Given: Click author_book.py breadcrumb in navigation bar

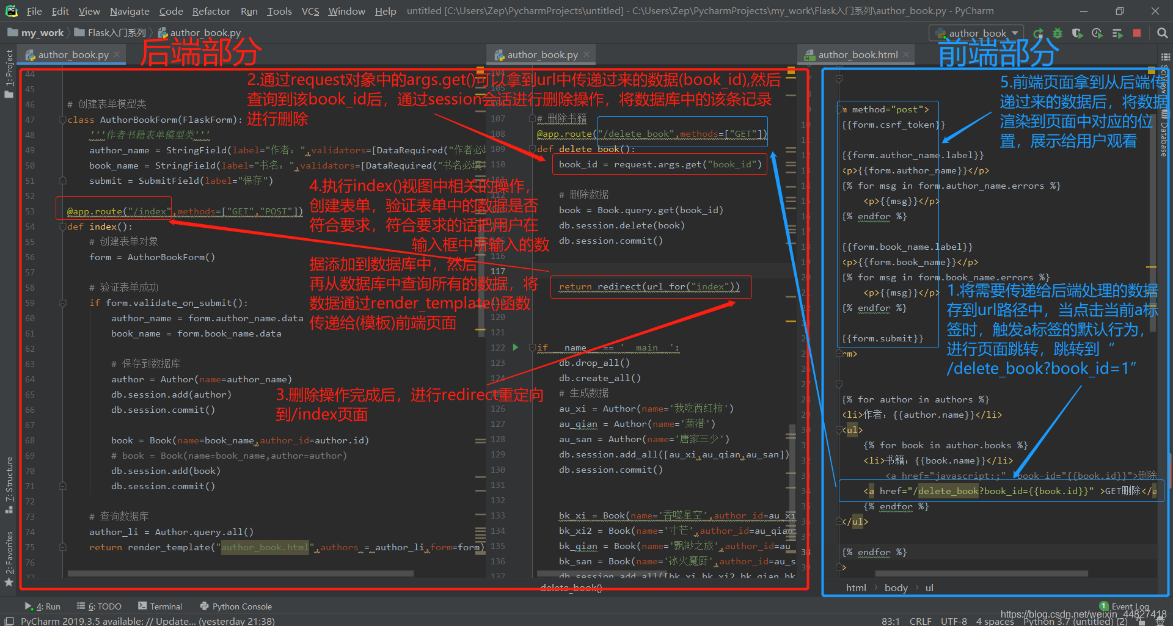Looking at the screenshot, I should pos(200,32).
